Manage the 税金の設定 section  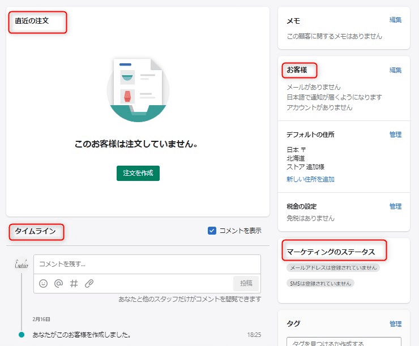coord(395,206)
